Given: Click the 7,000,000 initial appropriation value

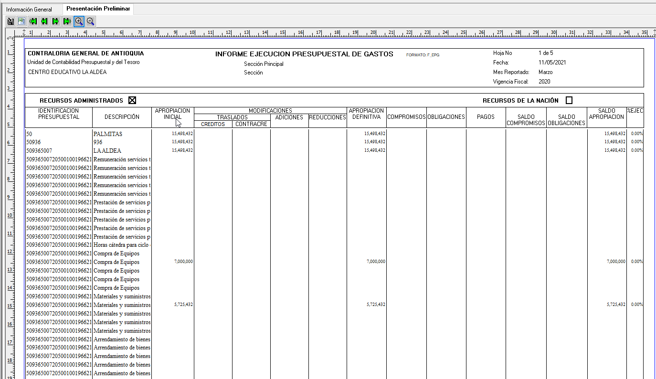Looking at the screenshot, I should [183, 262].
